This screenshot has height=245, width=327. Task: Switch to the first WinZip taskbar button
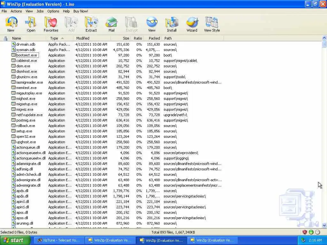coord(110,240)
